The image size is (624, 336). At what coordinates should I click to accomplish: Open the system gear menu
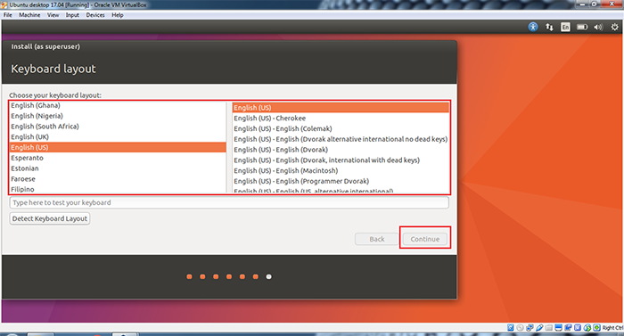tap(615, 27)
